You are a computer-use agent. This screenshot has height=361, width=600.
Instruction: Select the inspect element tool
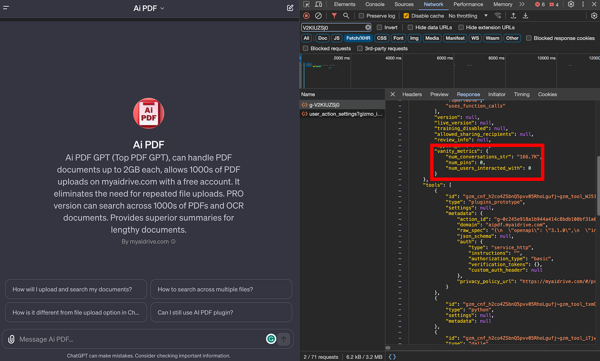(305, 4)
